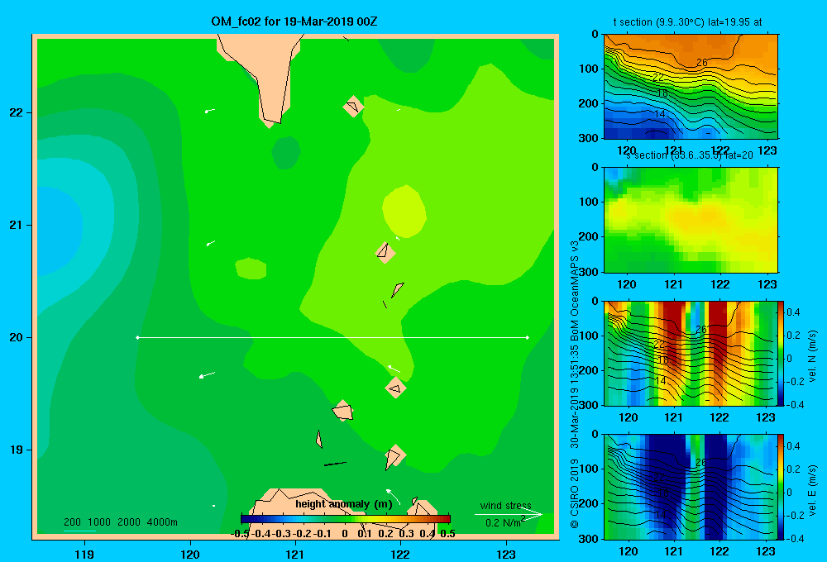827x562 pixels.
Task: Click depth label 100 on salinity section
Action: point(589,202)
